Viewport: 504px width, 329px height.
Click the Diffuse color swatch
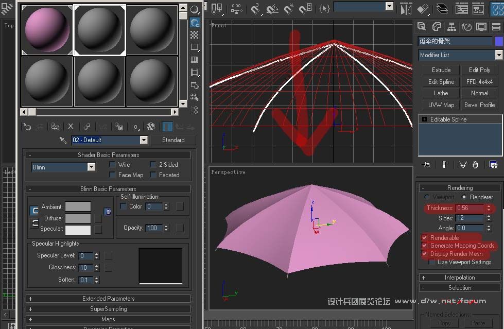78,218
